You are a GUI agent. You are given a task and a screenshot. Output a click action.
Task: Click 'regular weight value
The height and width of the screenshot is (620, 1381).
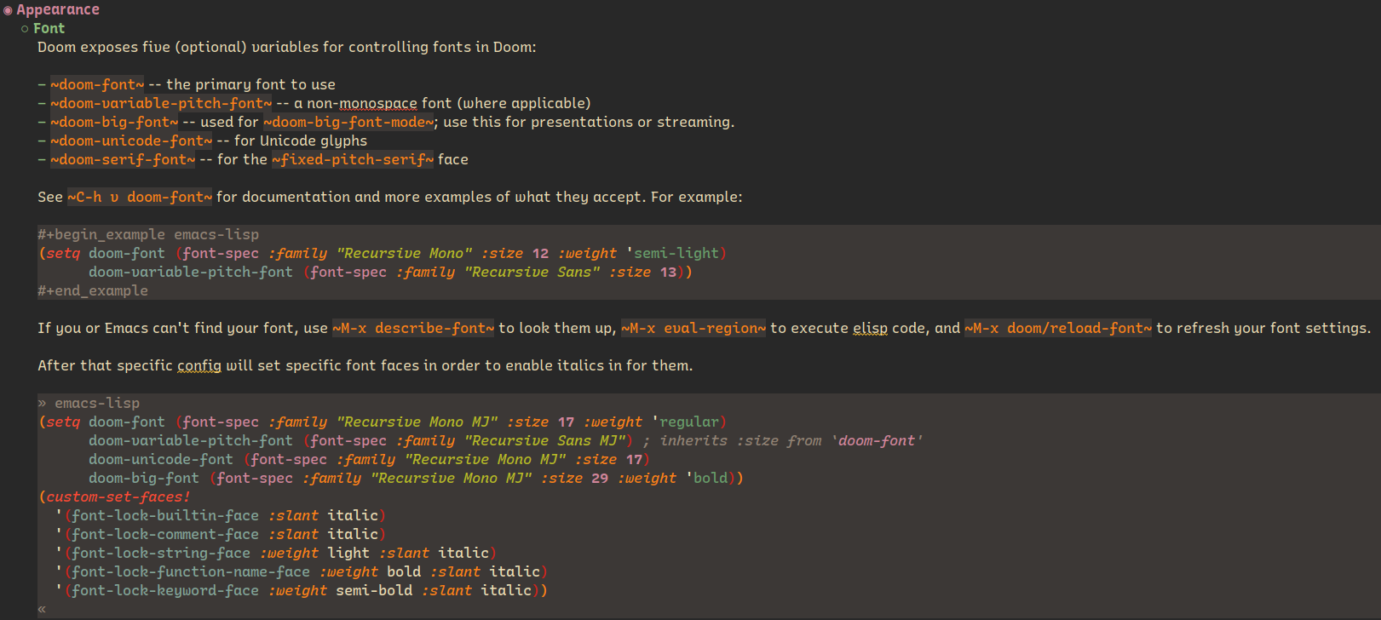pos(686,422)
